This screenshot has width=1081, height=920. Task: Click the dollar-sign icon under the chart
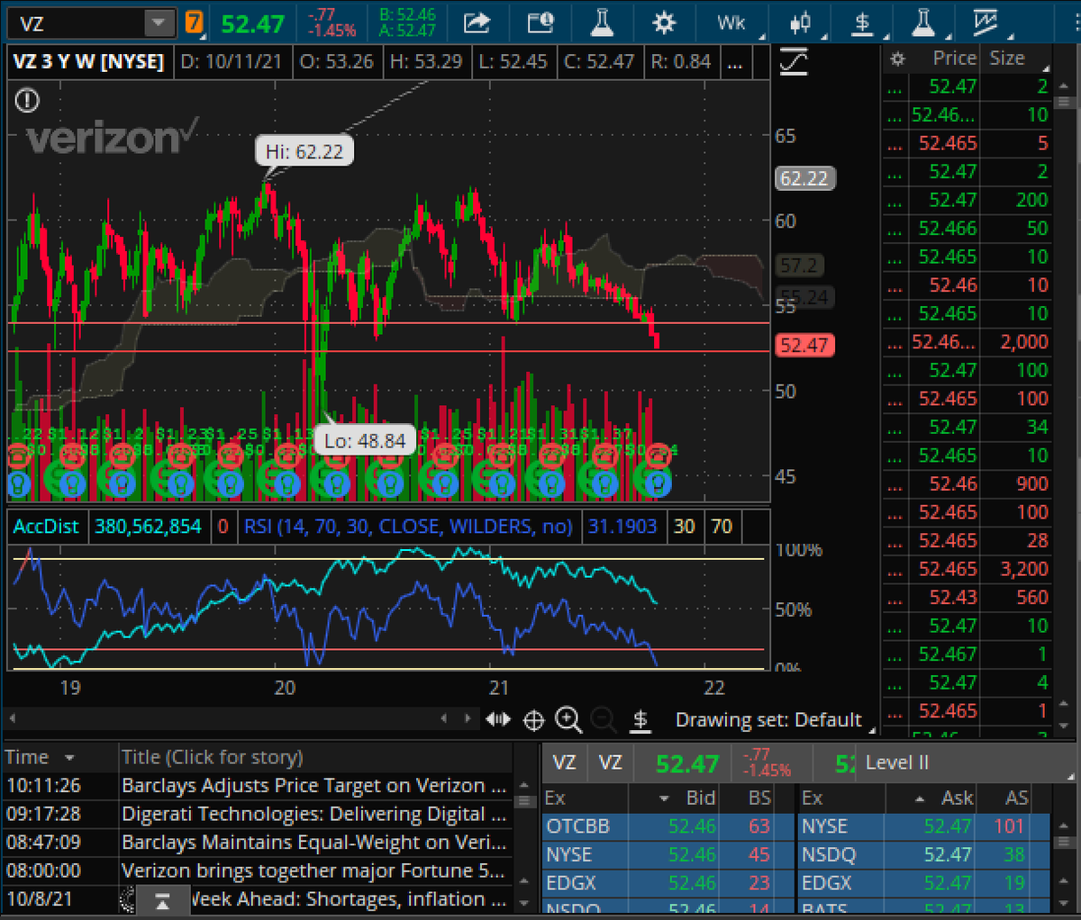pos(640,719)
